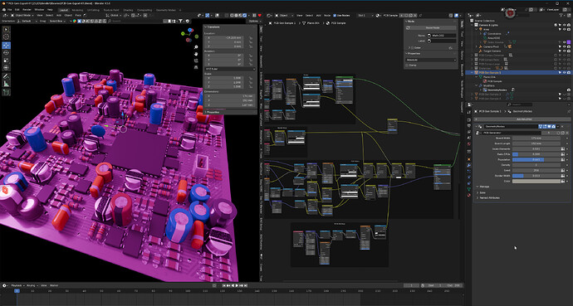Open the Material properties tab icon

tap(469, 195)
